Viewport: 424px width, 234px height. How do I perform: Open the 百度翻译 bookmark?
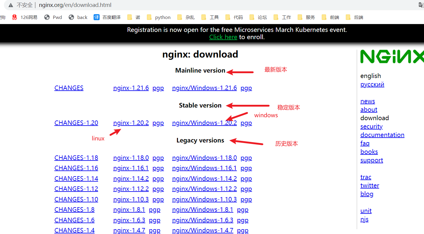[x=107, y=17]
